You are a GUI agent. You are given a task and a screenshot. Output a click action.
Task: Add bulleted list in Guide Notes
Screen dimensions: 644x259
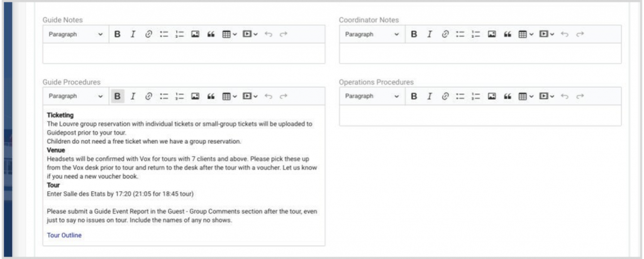click(164, 34)
